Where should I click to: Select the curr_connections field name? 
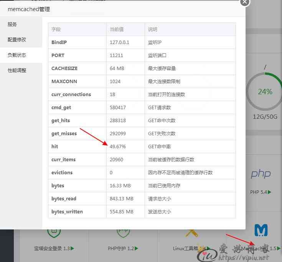click(71, 95)
